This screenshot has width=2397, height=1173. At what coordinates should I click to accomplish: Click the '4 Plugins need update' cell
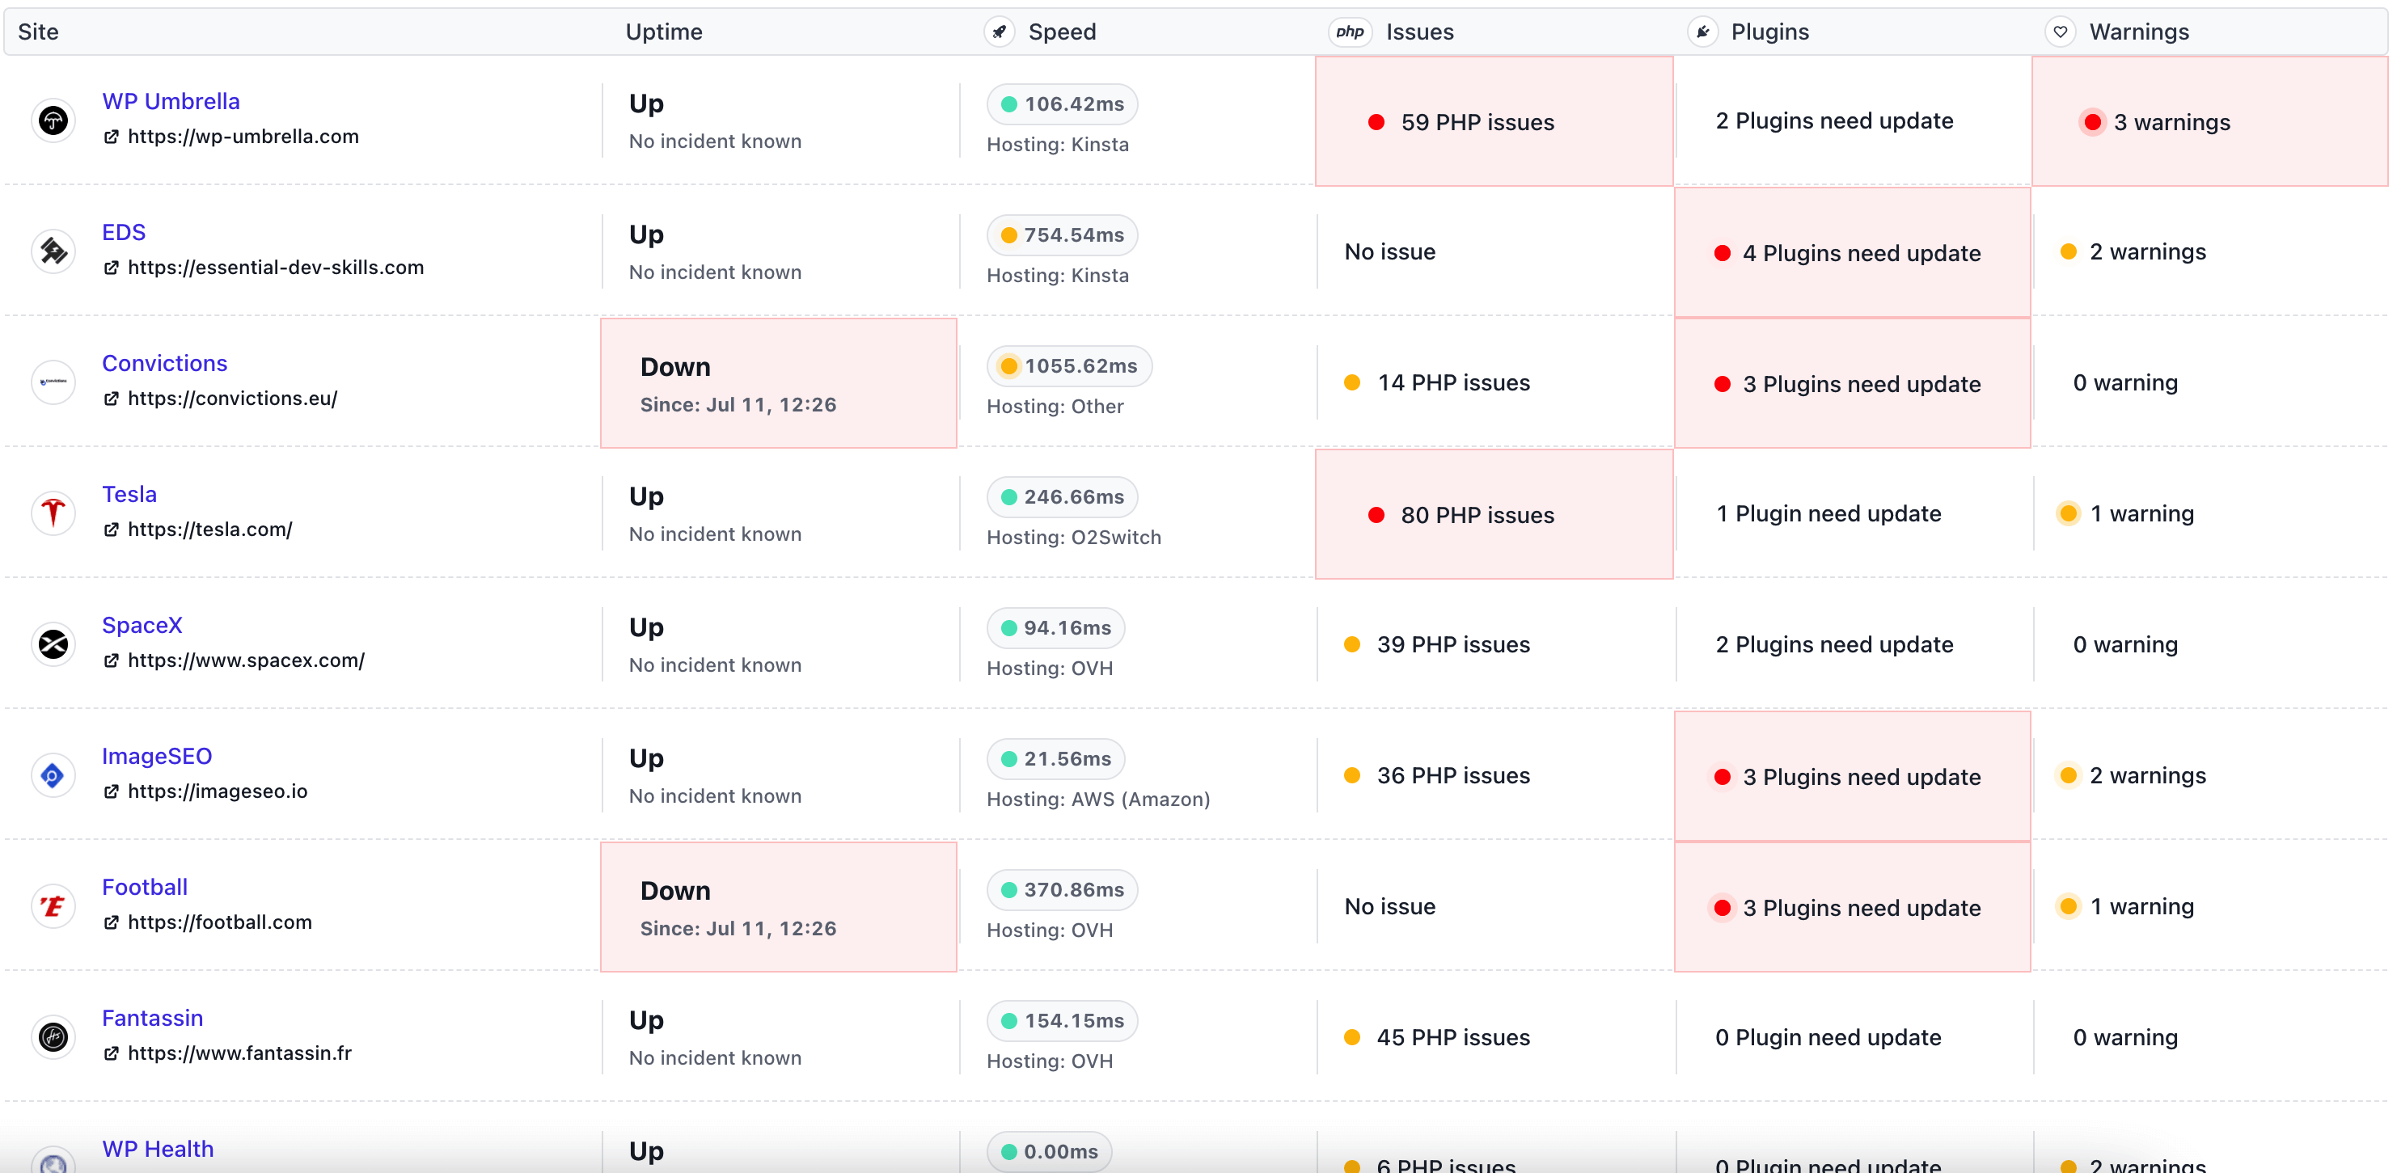tap(1852, 252)
